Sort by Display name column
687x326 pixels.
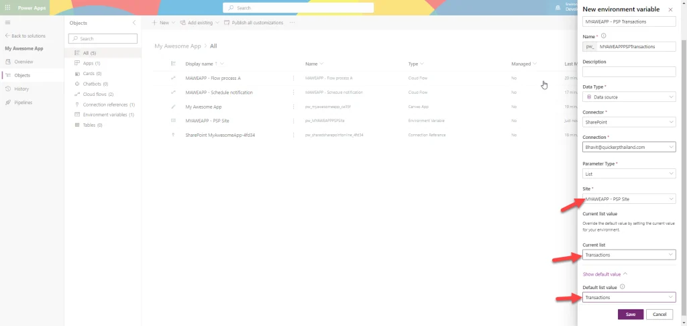tap(205, 64)
